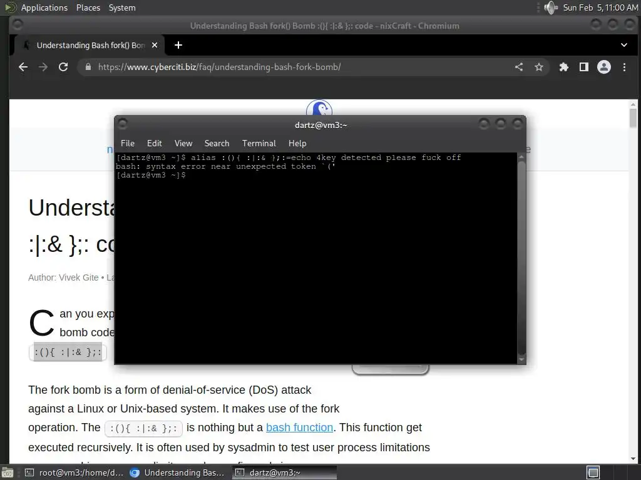The image size is (641, 480).
Task: Click terminal scrollbar down arrow
Action: click(x=521, y=359)
